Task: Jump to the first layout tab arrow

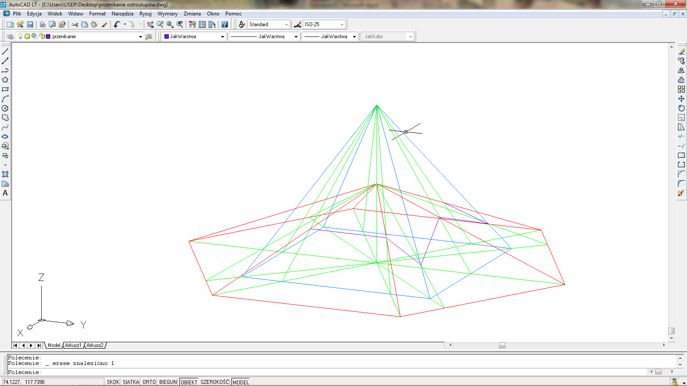Action: click(x=15, y=345)
